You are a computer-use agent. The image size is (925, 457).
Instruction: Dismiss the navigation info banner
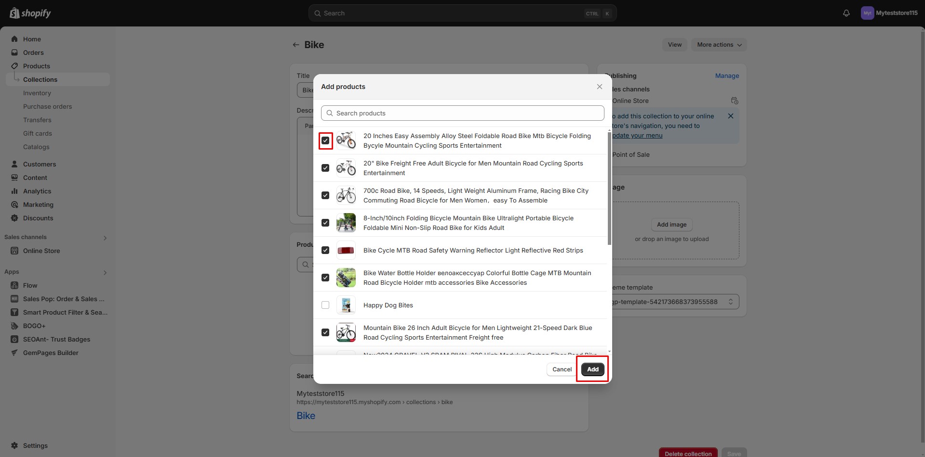click(730, 116)
